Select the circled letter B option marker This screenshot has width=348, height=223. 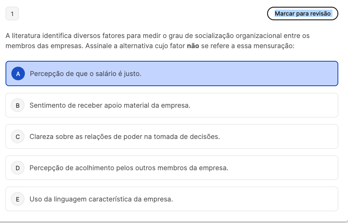click(18, 105)
